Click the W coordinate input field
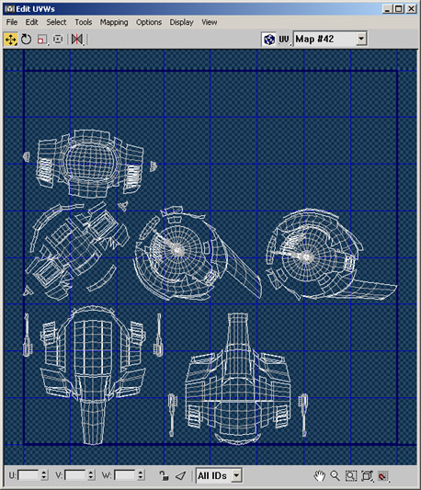Image resolution: width=421 pixels, height=490 pixels. [125, 475]
